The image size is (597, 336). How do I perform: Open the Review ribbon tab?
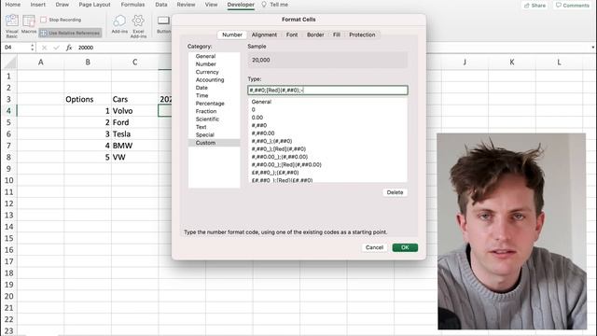(x=186, y=5)
